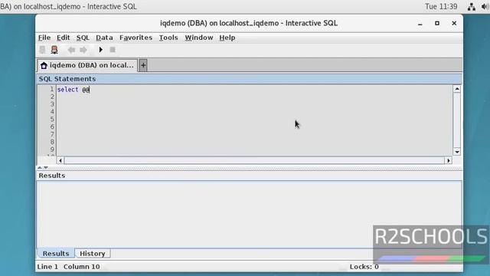
Task: Click the Stop/Interrupt toolbar icon
Action: [x=113, y=50]
